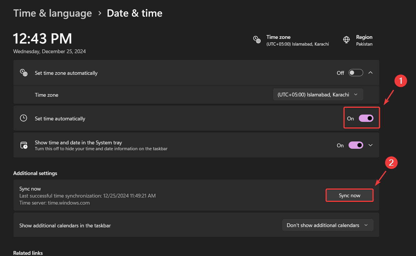This screenshot has height=256, width=416.
Task: Click the Time zone setting row label
Action: pyautogui.click(x=47, y=95)
